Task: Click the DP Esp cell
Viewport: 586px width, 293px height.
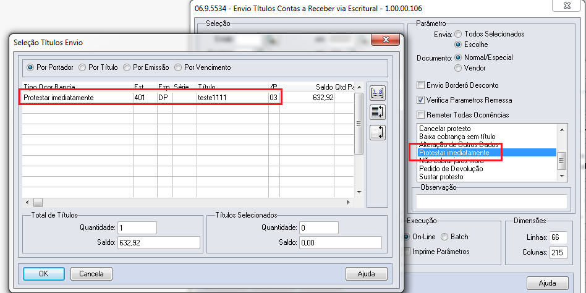Action: (165, 98)
